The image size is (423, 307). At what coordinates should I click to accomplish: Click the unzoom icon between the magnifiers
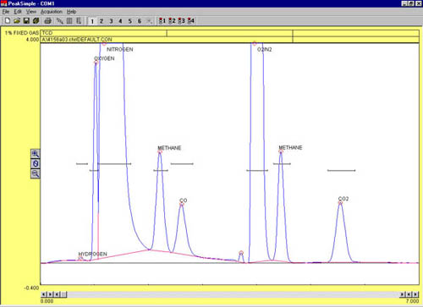(x=36, y=163)
